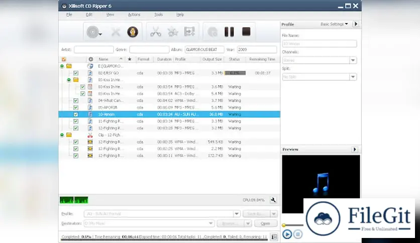The height and width of the screenshot is (243, 420).
Task: Click the Merge film-strip toolbar icon
Action: 189,32
